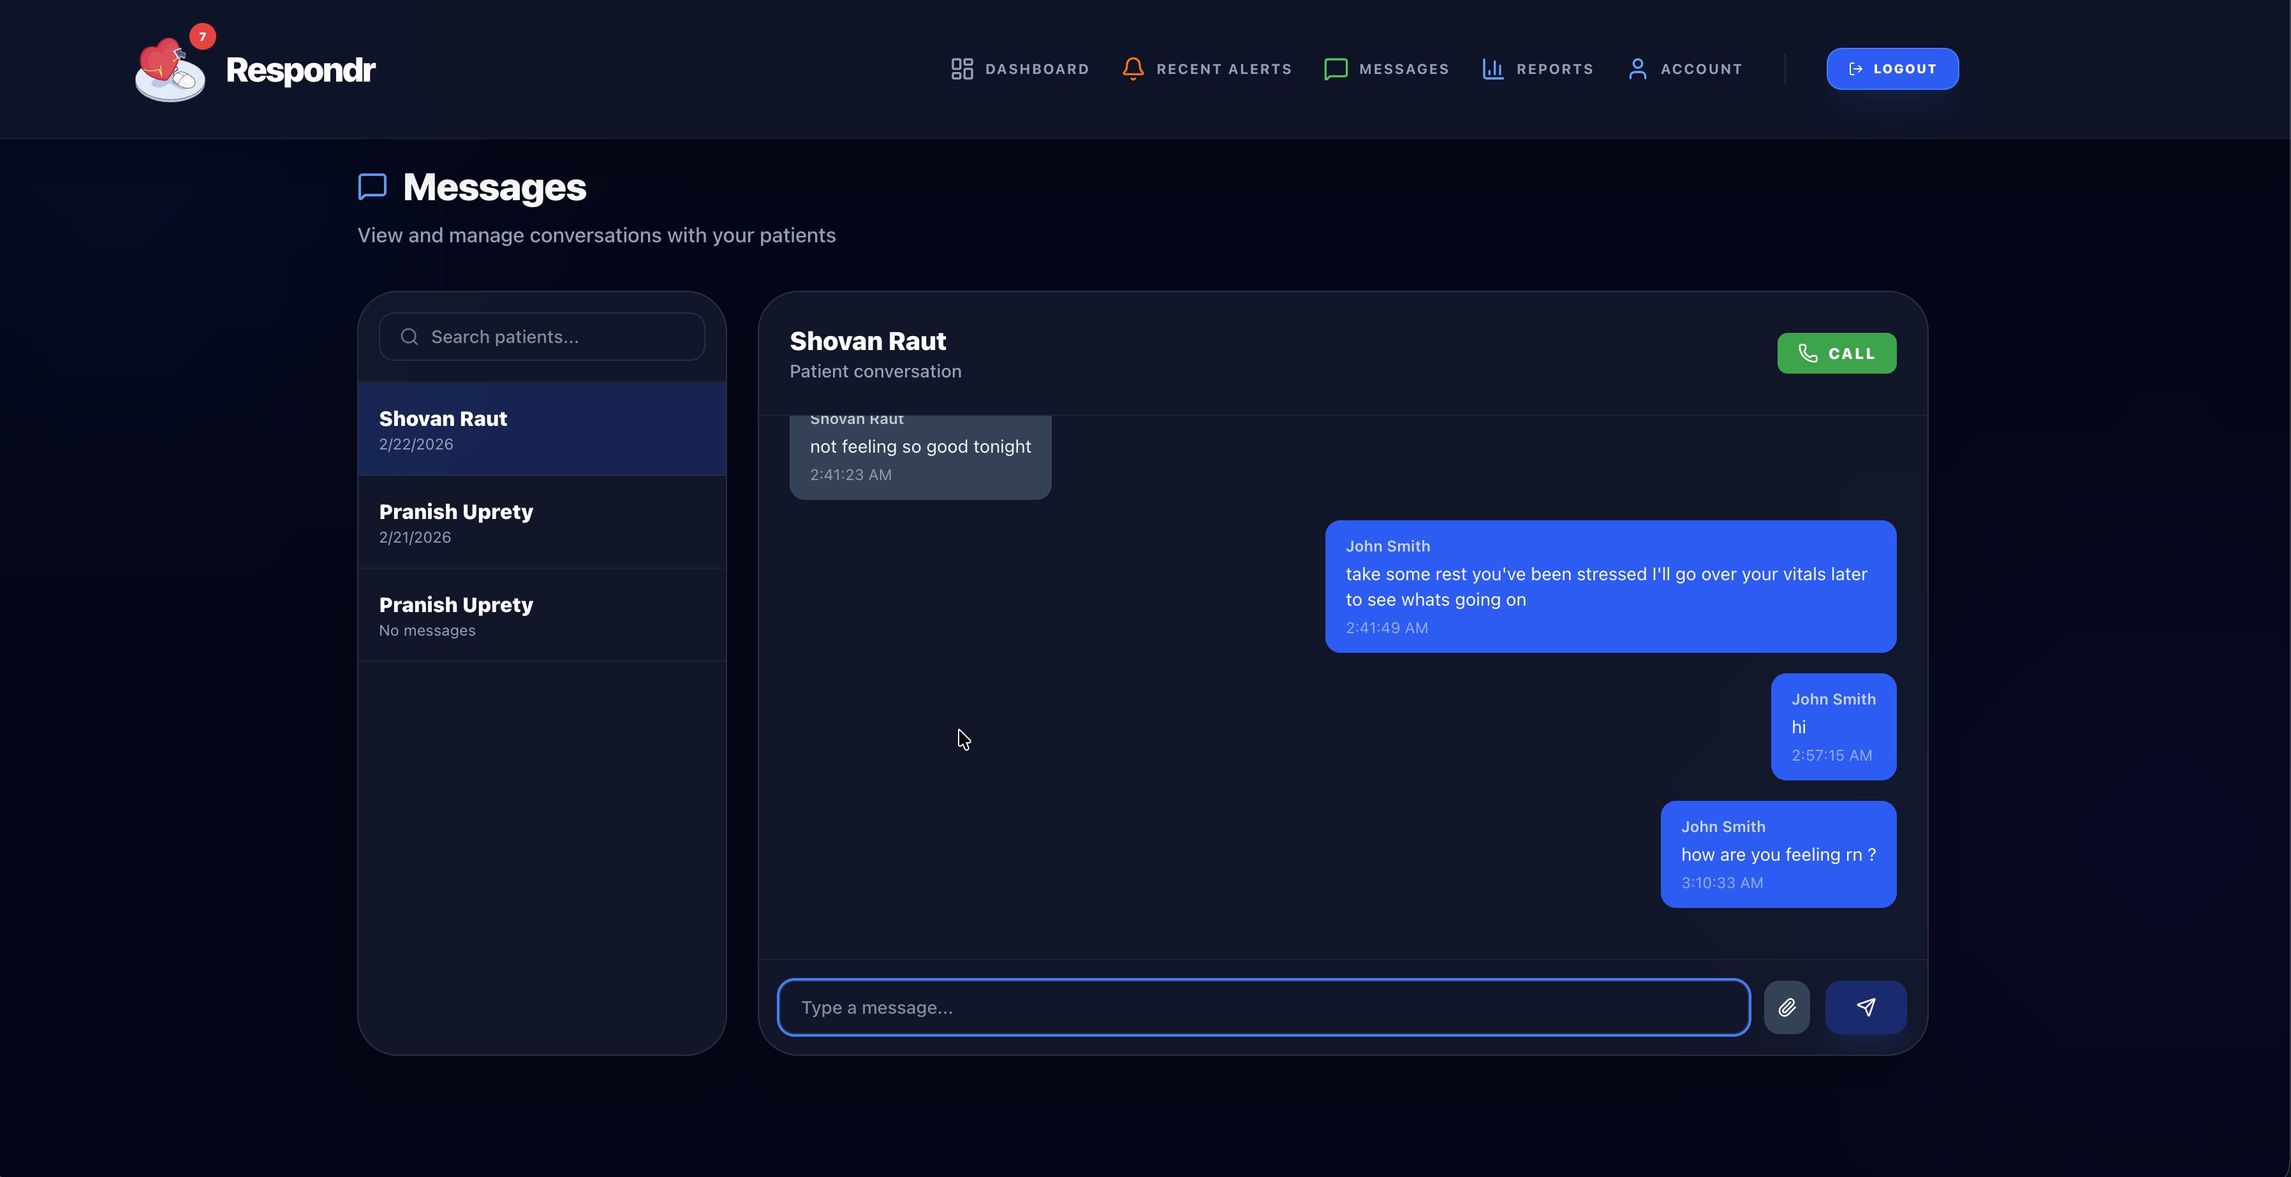Click the Account person icon
The height and width of the screenshot is (1177, 2291).
[x=1637, y=69]
